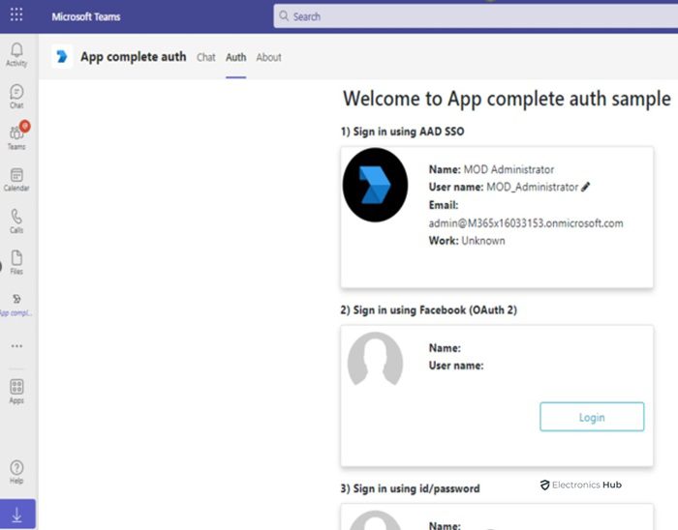Open the Activity bell icon
Image resolution: width=678 pixels, height=530 pixels.
[x=16, y=55]
